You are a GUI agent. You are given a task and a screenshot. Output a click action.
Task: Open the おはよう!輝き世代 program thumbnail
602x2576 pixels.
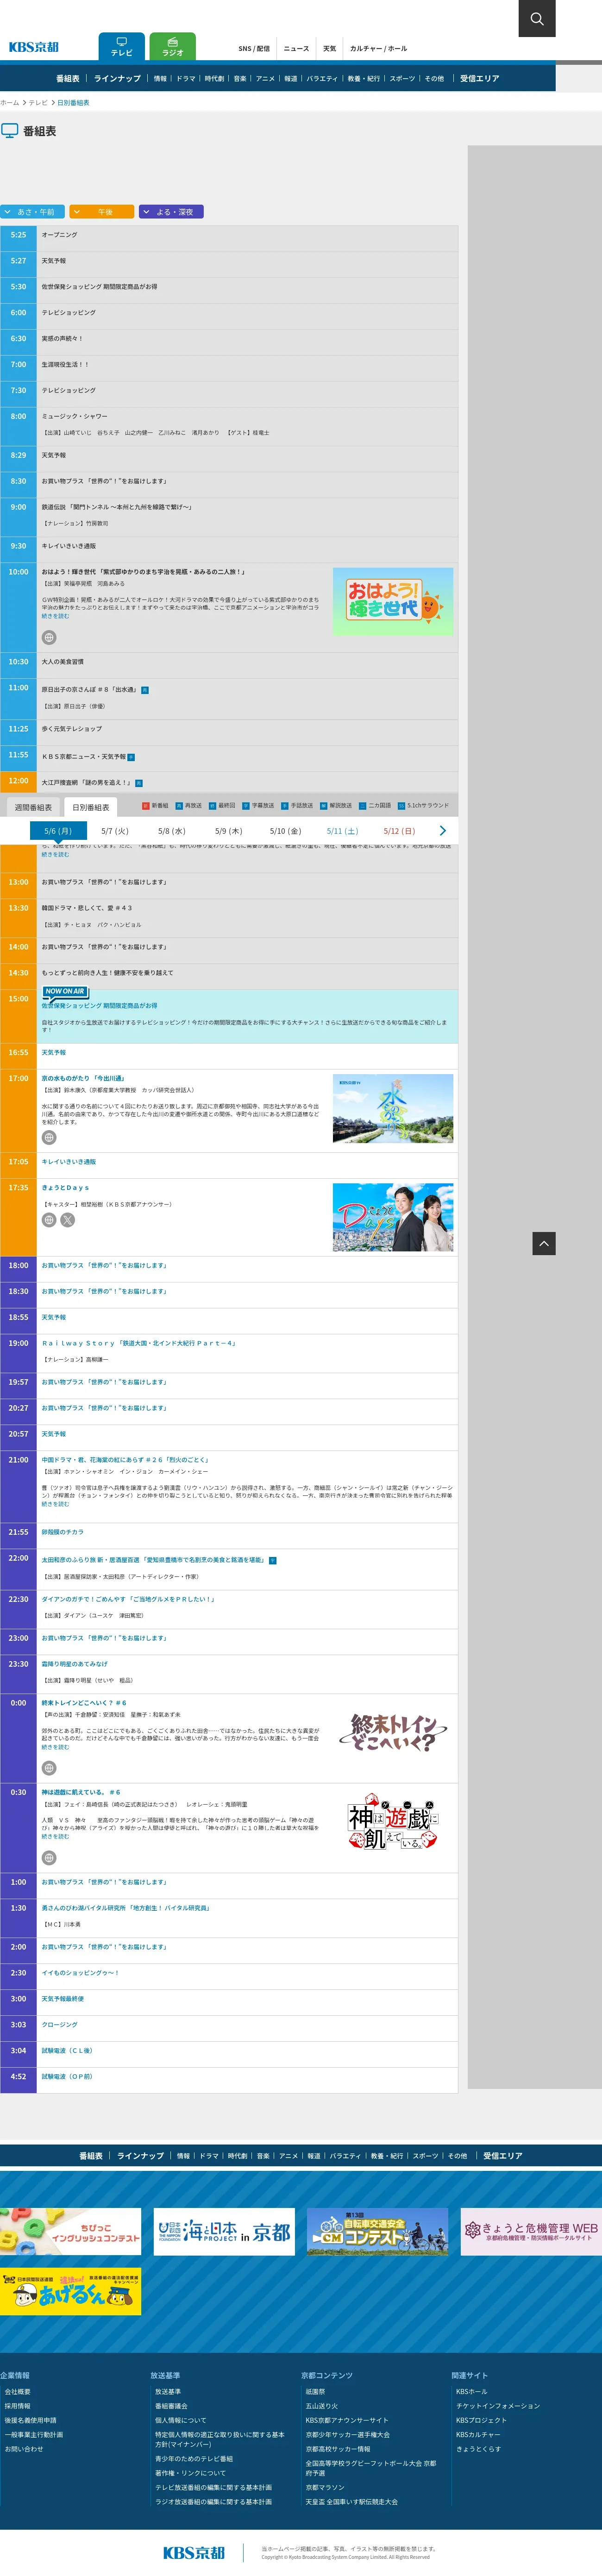[393, 602]
